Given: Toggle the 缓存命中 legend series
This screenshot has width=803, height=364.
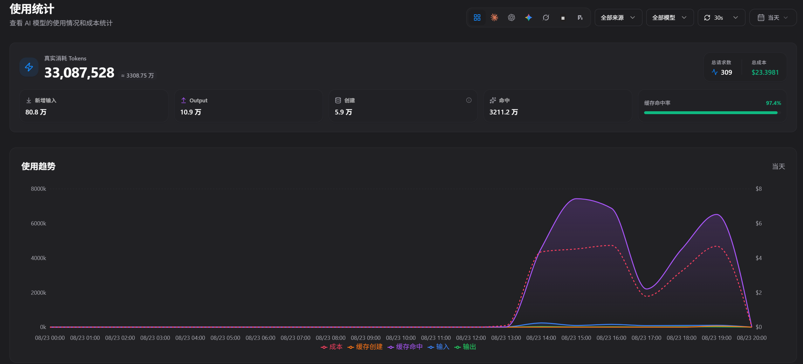Looking at the screenshot, I should click(x=405, y=347).
